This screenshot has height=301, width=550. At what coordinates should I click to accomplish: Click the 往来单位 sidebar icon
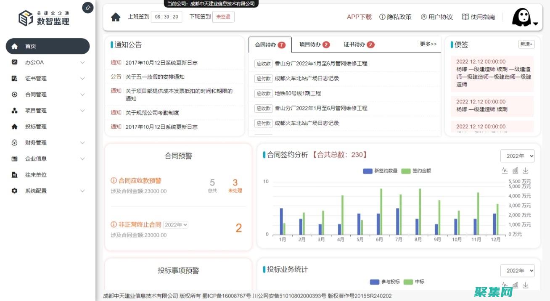tap(15, 175)
